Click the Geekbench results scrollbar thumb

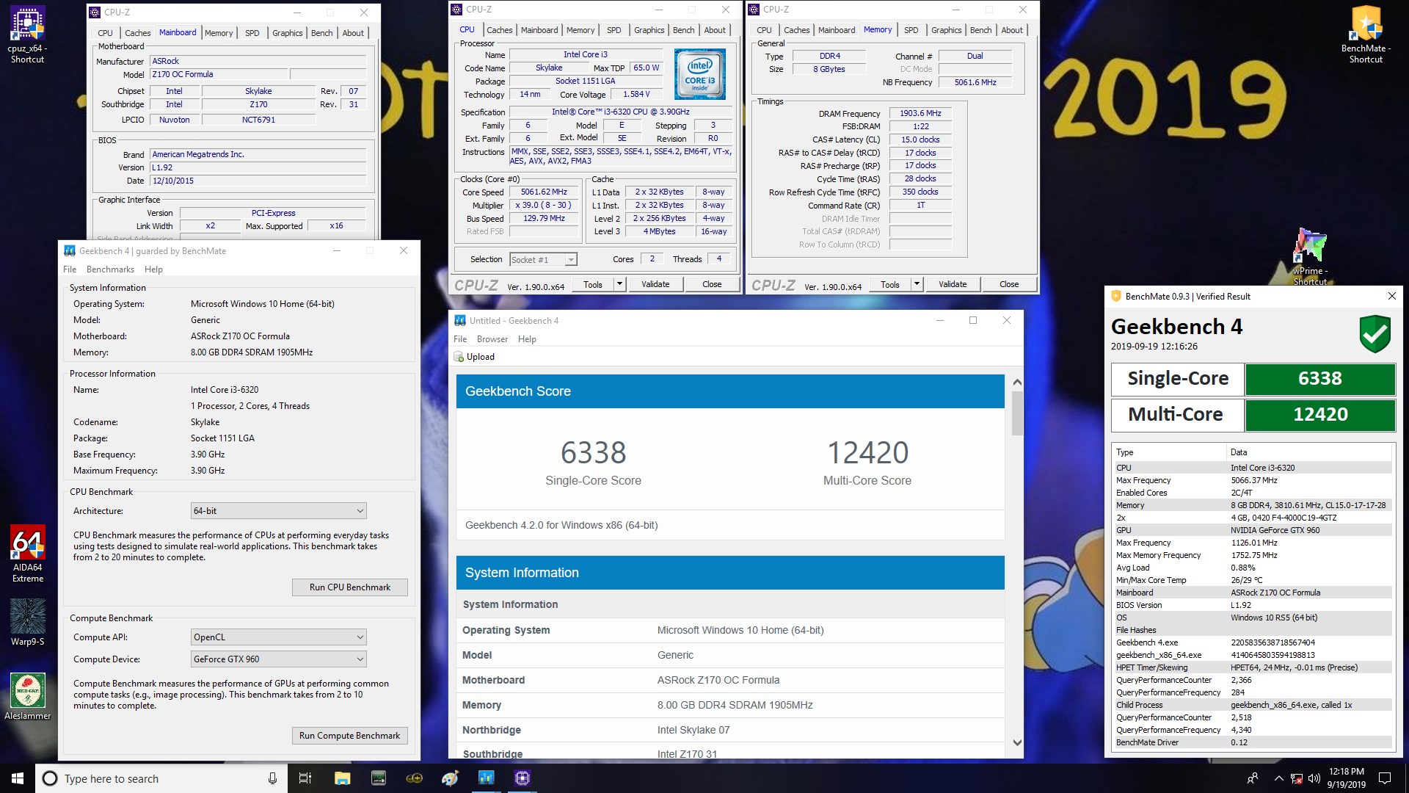(1017, 413)
